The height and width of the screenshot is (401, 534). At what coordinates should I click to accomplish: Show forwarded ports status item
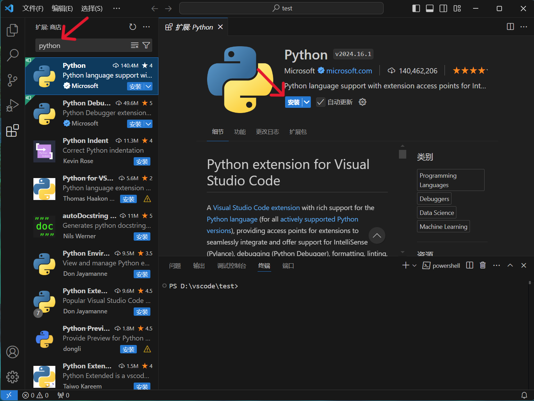point(63,395)
